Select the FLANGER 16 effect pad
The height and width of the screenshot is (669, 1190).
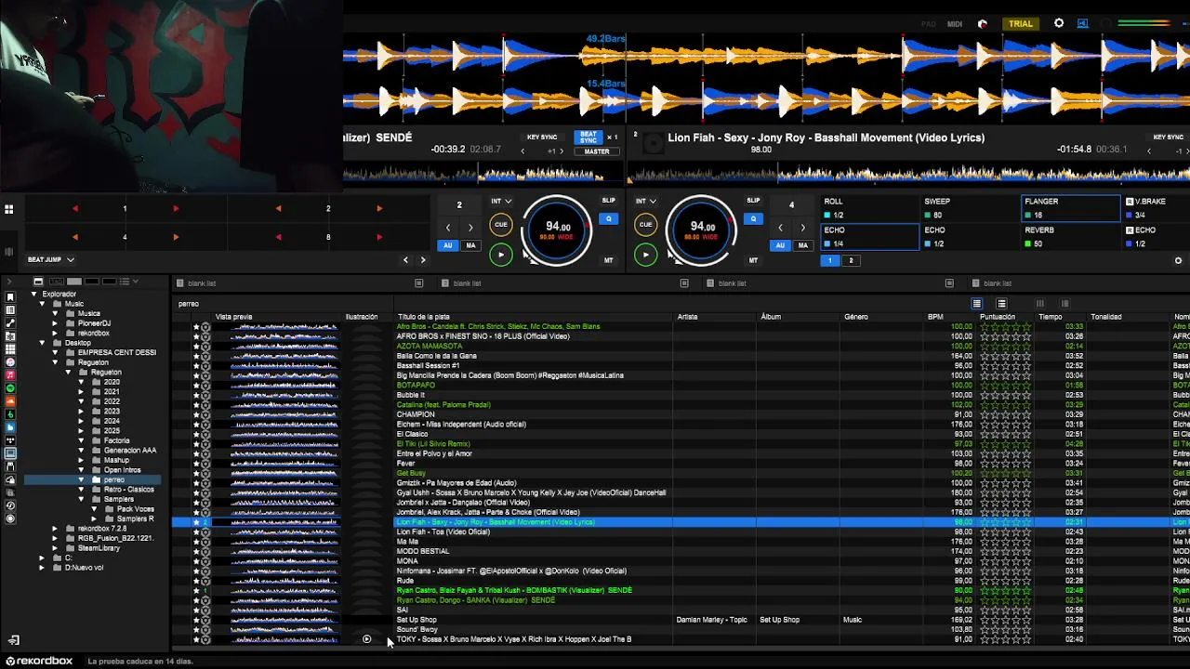tap(1070, 208)
